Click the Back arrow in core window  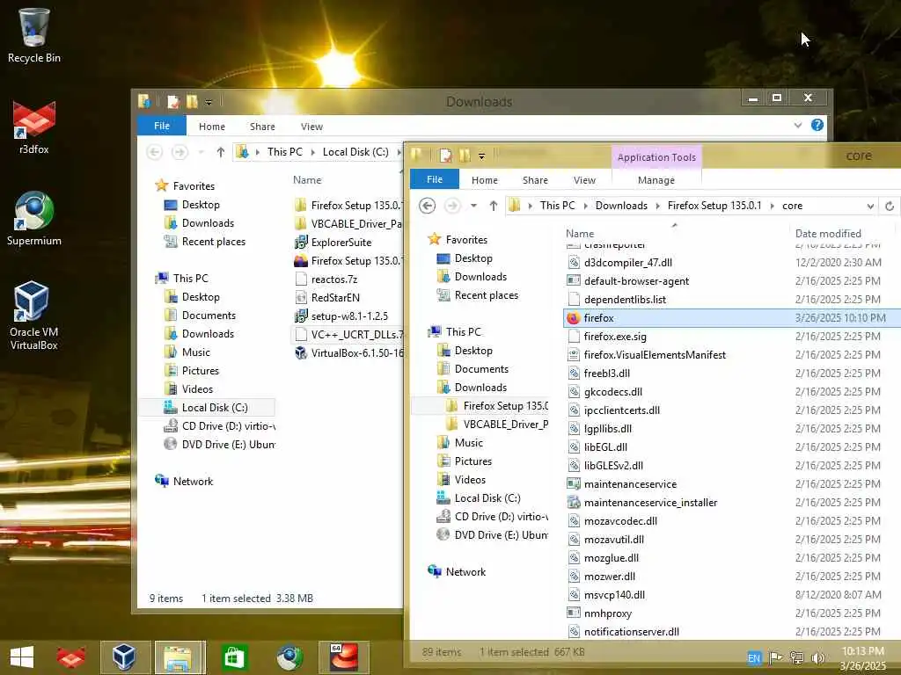(427, 206)
